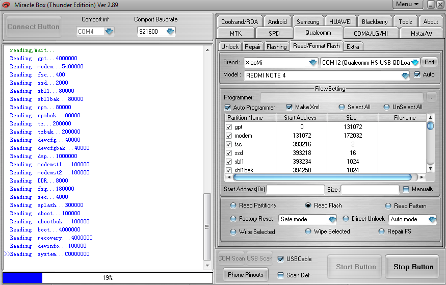Toggle the Auto checkbox next to model
The height and width of the screenshot is (285, 446).
tap(417, 74)
